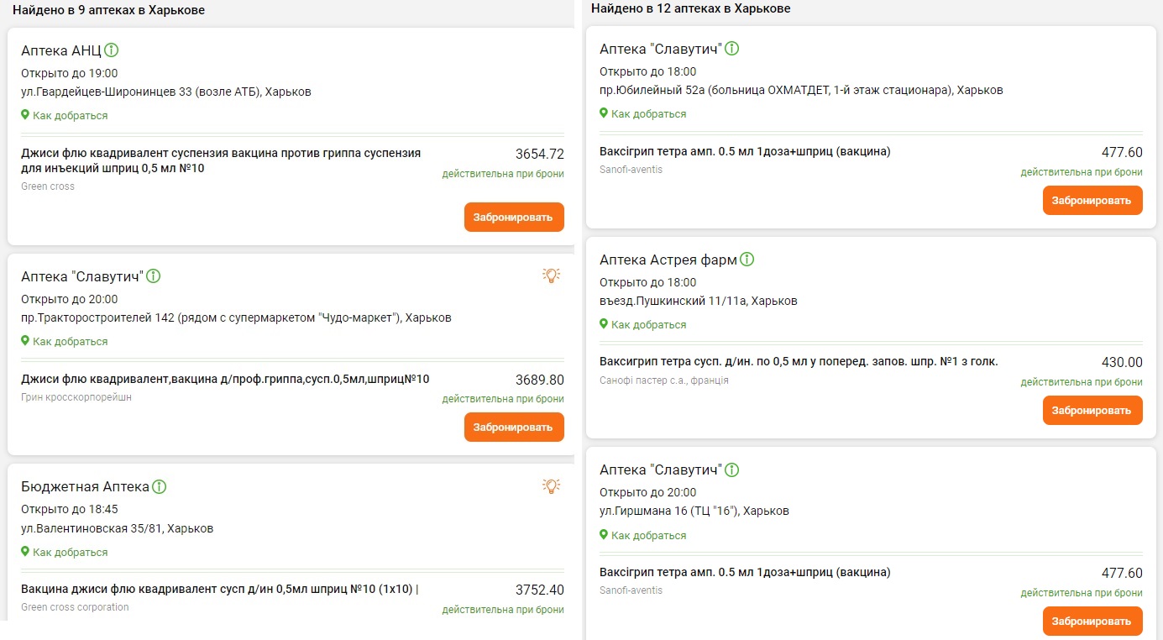Reserve vaccine at Аптека АНЦ for 3654.72
1163x640 pixels.
(x=514, y=217)
